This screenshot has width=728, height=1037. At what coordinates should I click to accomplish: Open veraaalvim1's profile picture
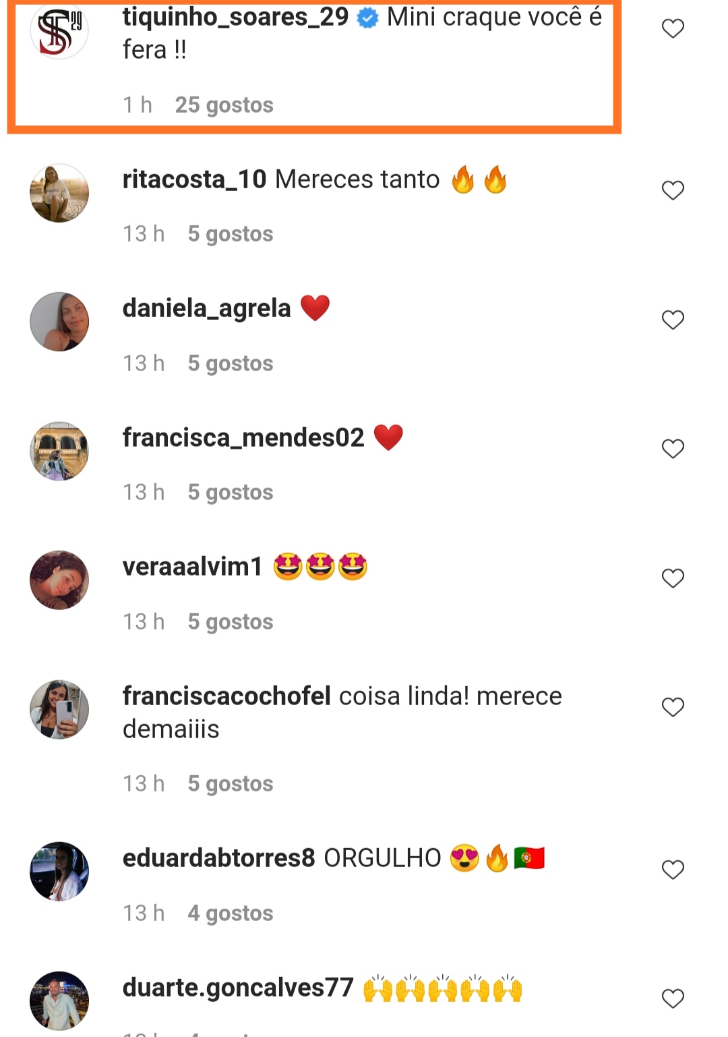point(59,580)
